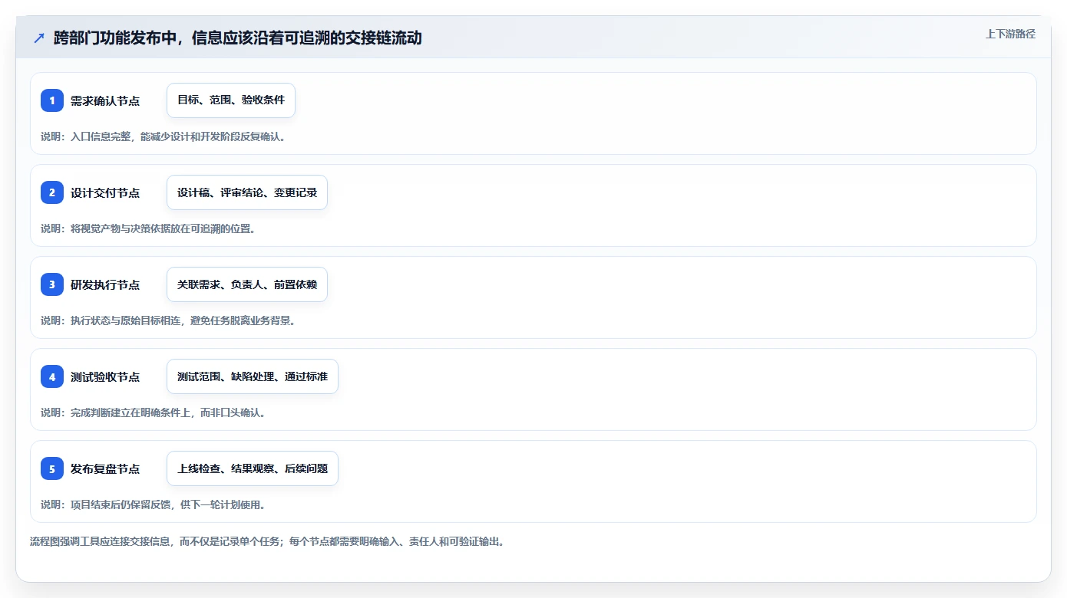Click the note starting 说明:项目结束后

pos(154,504)
